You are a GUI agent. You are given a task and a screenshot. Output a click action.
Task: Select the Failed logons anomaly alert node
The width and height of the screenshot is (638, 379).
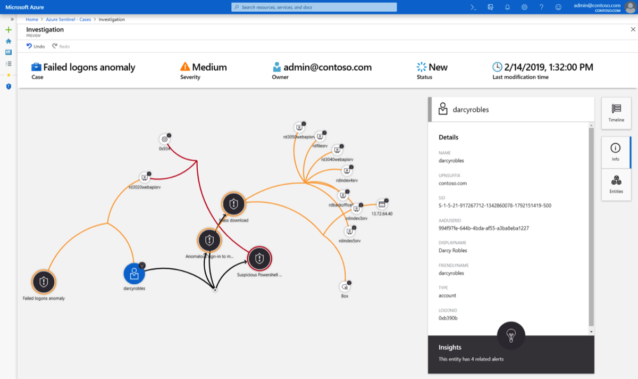pyautogui.click(x=44, y=282)
